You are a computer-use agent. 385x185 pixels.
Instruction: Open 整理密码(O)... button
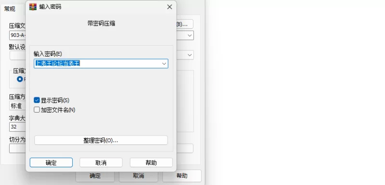click(101, 140)
